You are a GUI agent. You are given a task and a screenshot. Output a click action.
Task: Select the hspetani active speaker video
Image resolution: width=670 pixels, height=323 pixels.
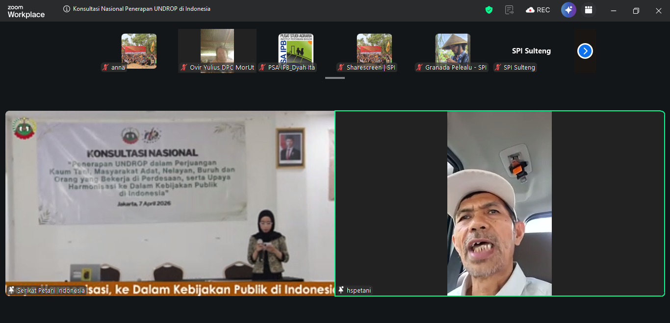(499, 203)
